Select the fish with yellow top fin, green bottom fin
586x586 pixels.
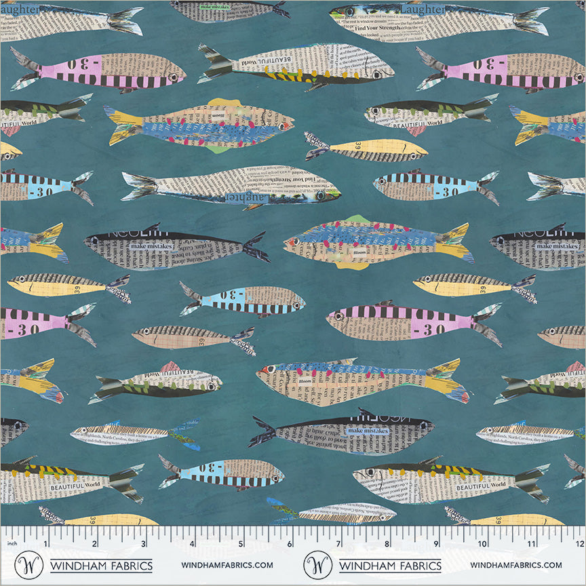tap(199, 125)
